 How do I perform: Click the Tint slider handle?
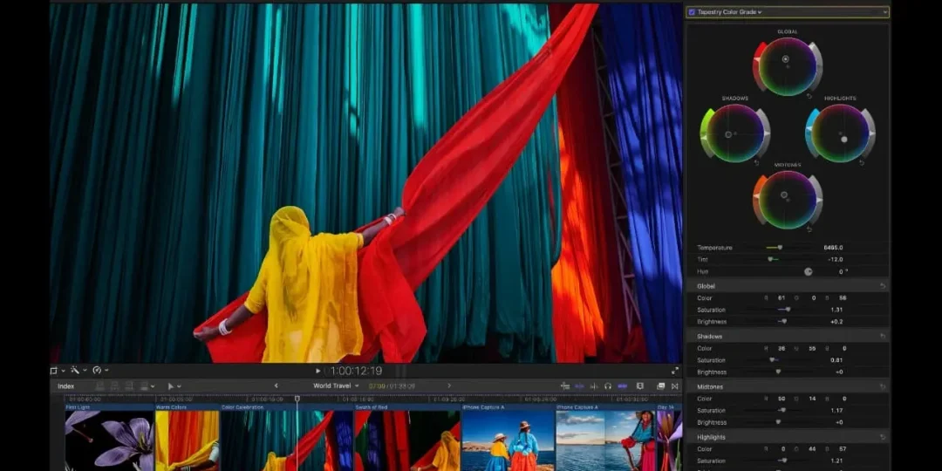click(769, 259)
